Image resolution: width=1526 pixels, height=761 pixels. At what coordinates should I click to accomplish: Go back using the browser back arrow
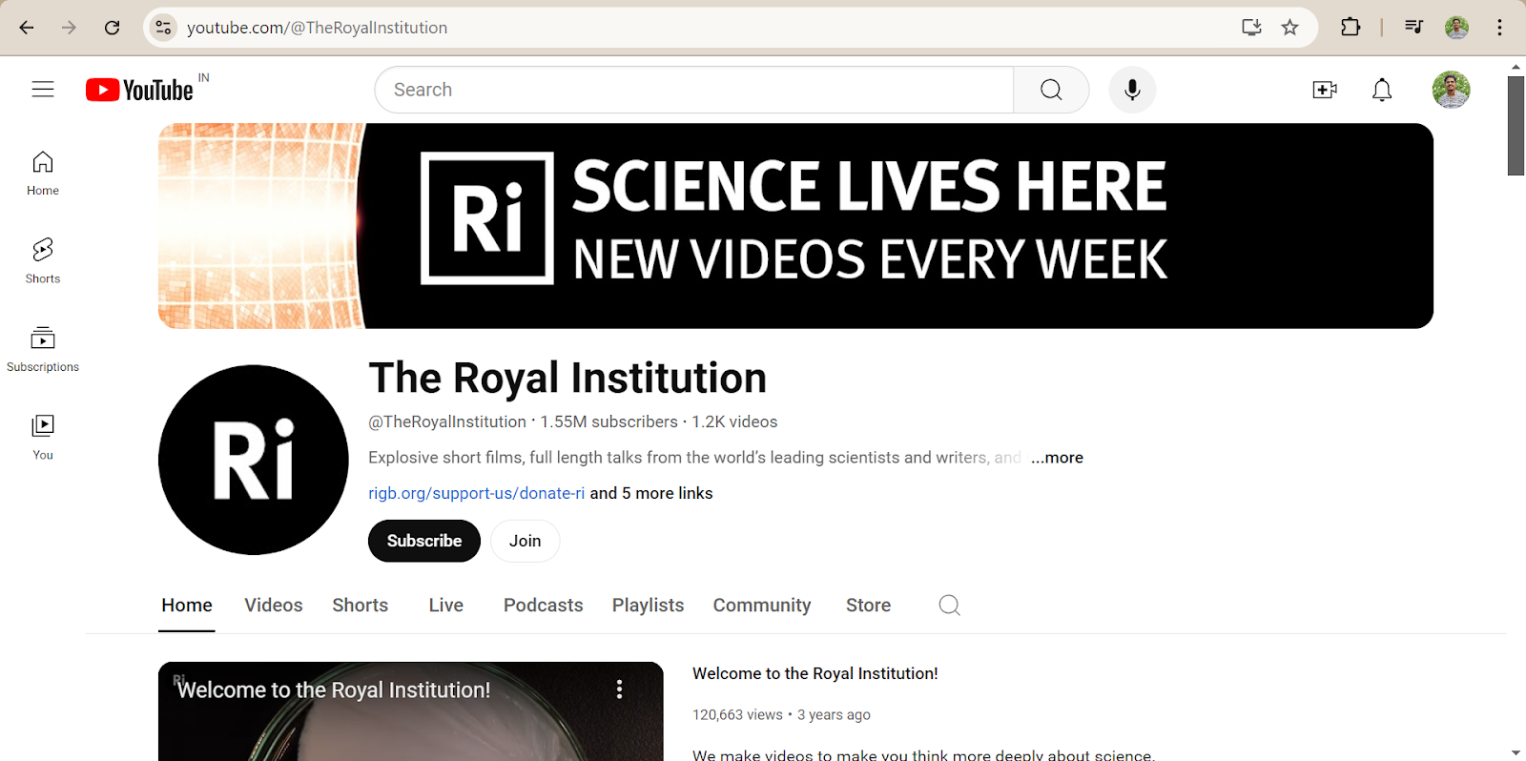27,28
